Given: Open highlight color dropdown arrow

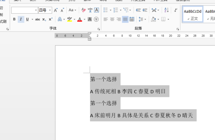Looking at the screenshot, I should point(74,19).
